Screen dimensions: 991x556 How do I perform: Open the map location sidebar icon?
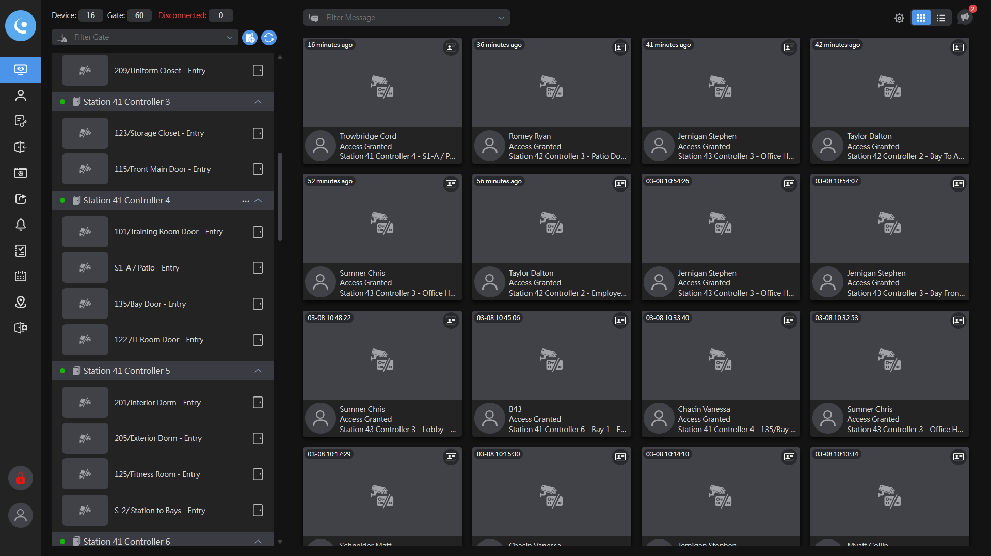click(21, 302)
